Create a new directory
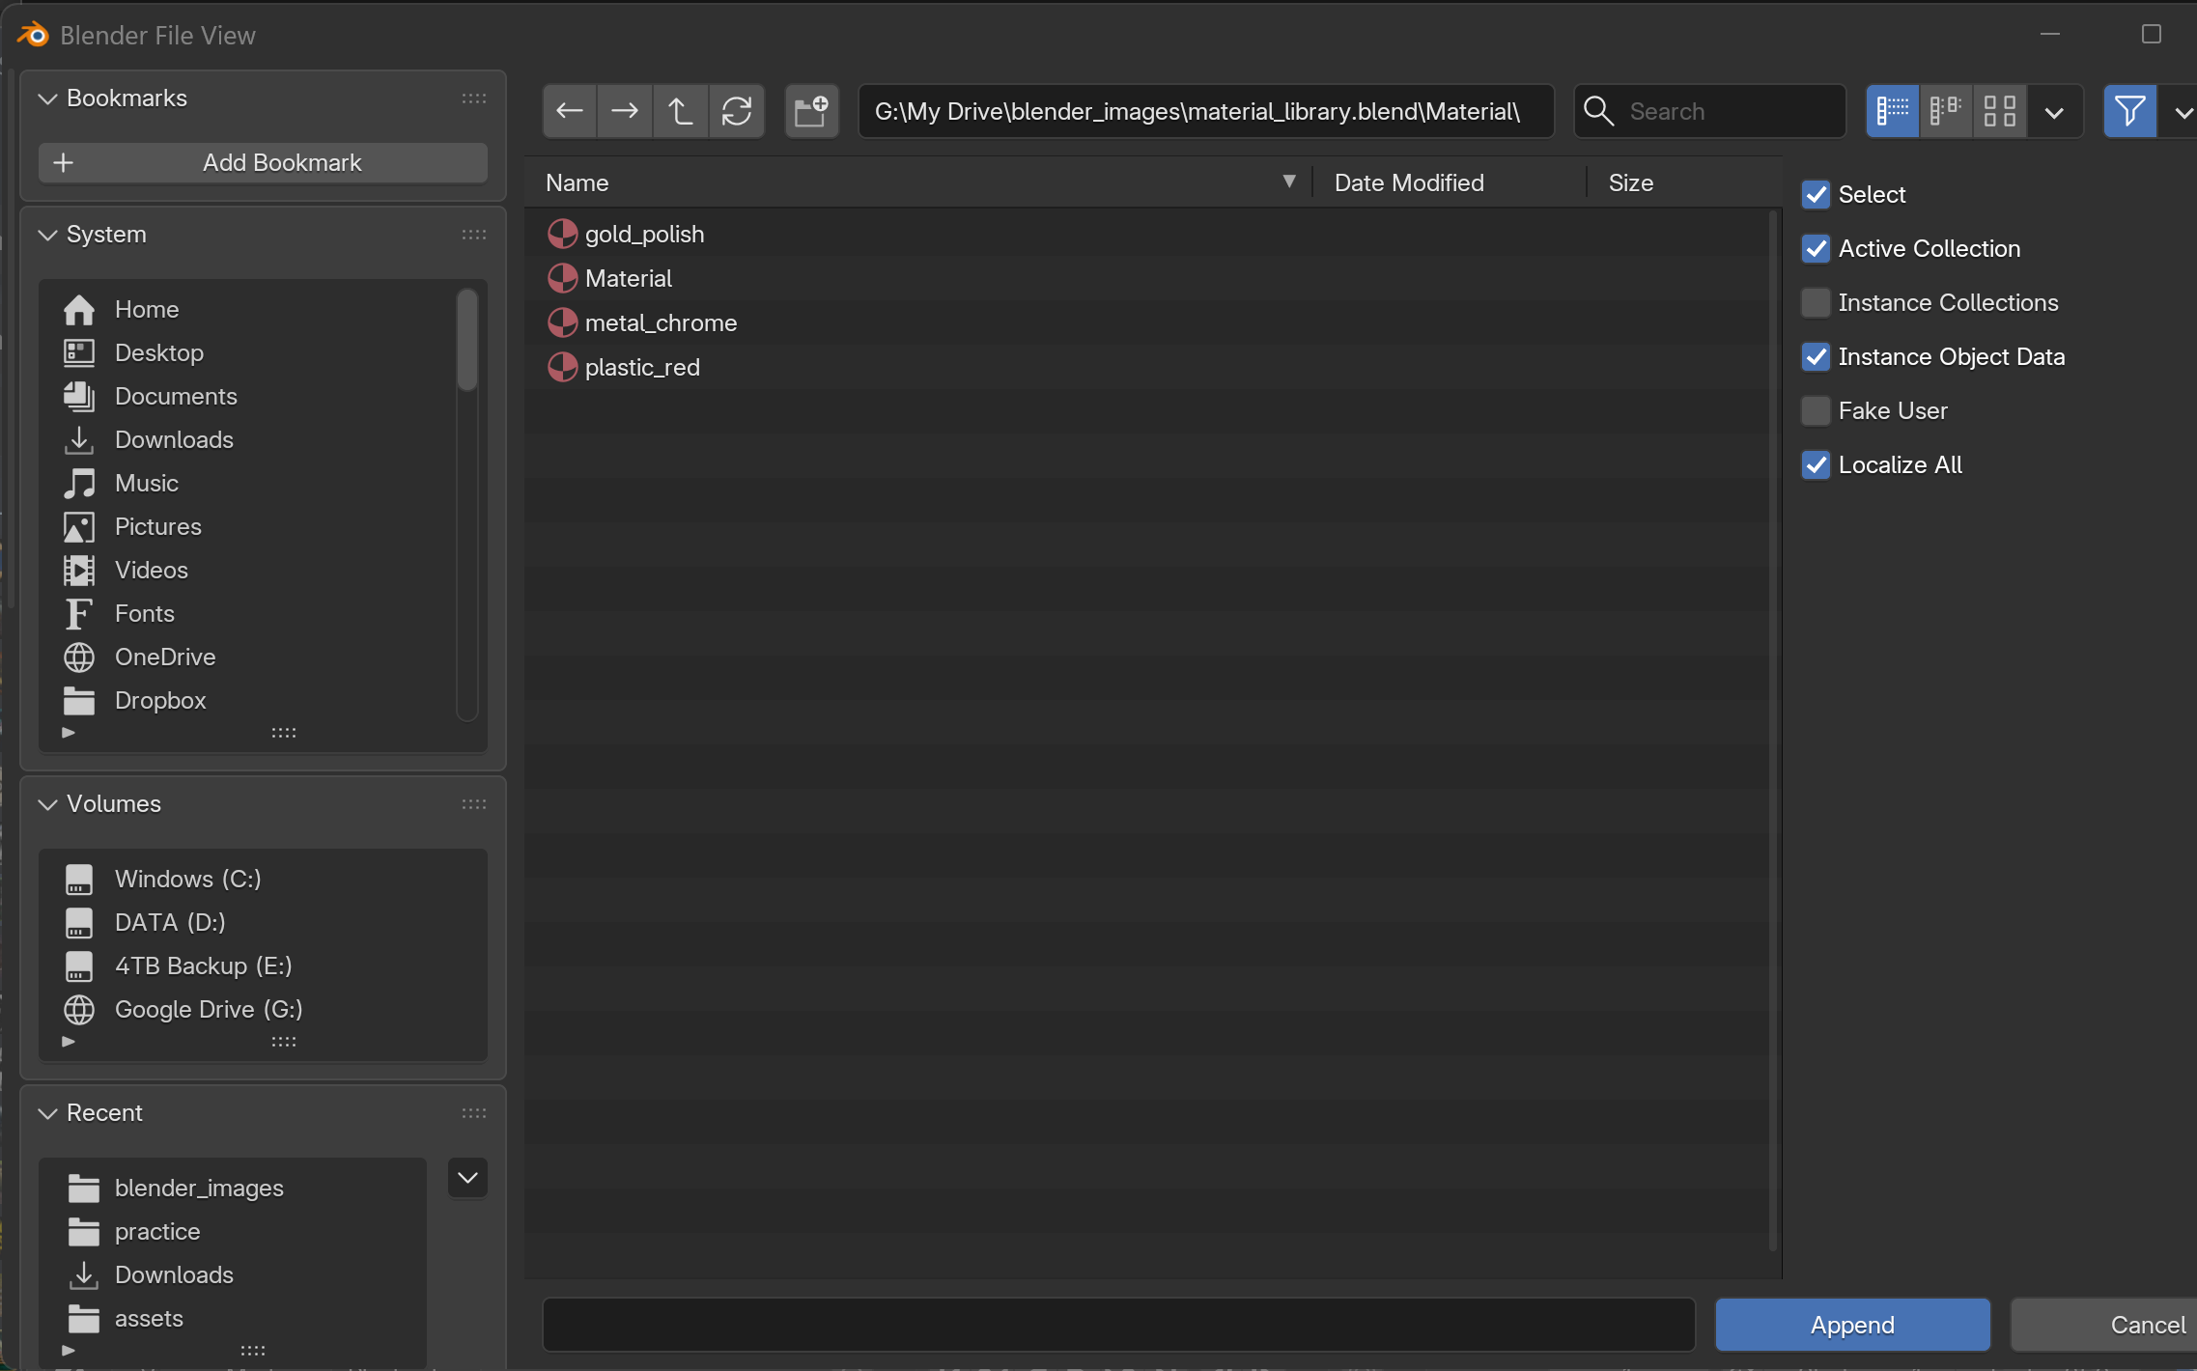The height and width of the screenshot is (1371, 2197). click(x=811, y=111)
